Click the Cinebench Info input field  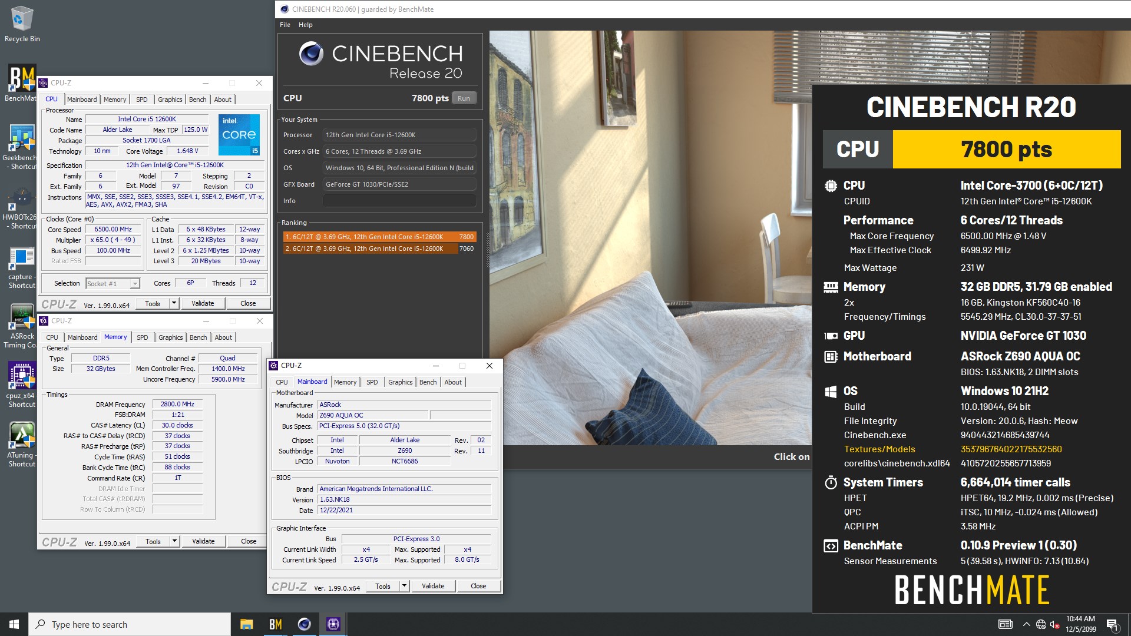coord(399,201)
